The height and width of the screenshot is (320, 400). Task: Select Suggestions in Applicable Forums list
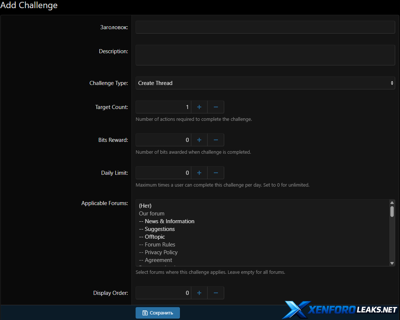tap(160, 229)
